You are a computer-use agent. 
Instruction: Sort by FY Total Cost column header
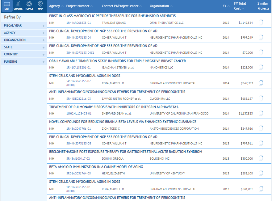240,6
